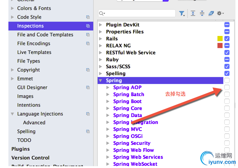Select the Spring Integration row
Viewport: 238px width, 168px height.
[x=136, y=122]
